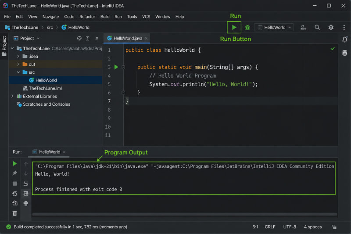Open Search Everywhere magnifier icon

(317, 27)
